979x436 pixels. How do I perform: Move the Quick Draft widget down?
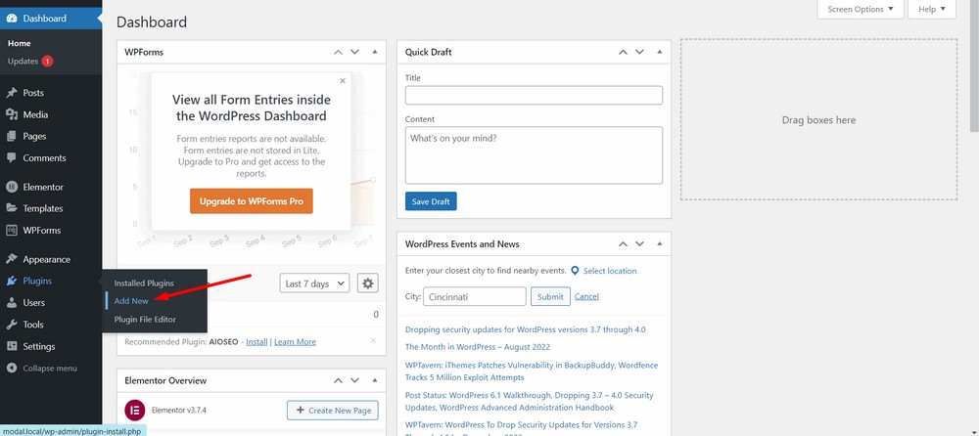tap(639, 53)
